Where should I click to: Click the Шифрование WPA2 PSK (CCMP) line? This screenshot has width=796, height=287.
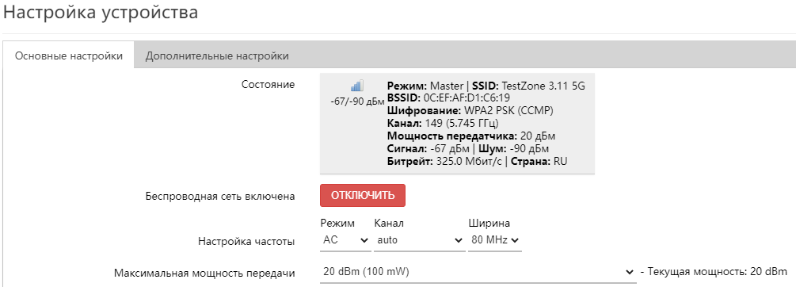coord(470,111)
